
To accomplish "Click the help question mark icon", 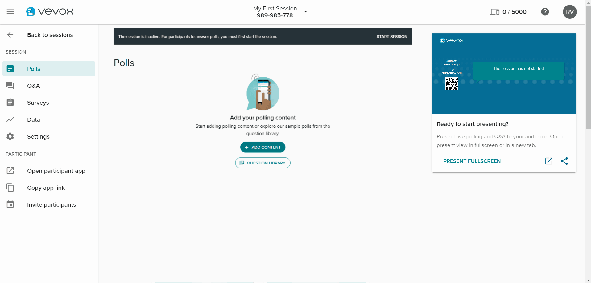I will pyautogui.click(x=545, y=12).
